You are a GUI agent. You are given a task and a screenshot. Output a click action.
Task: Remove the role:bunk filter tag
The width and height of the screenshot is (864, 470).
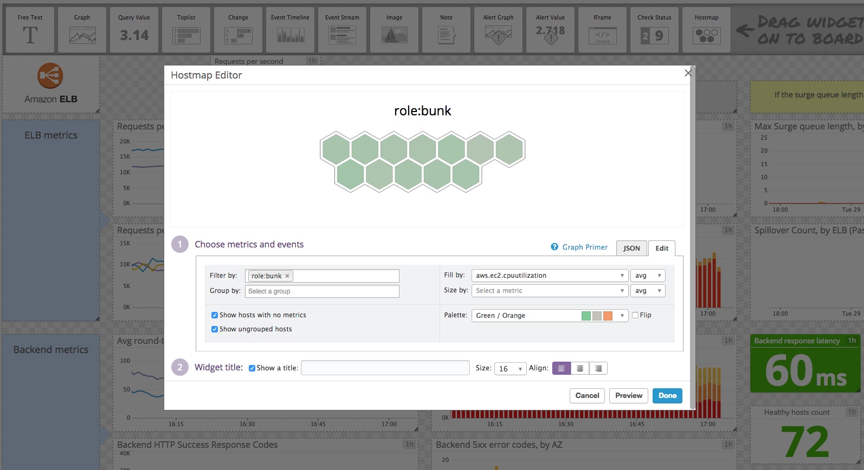tap(287, 276)
